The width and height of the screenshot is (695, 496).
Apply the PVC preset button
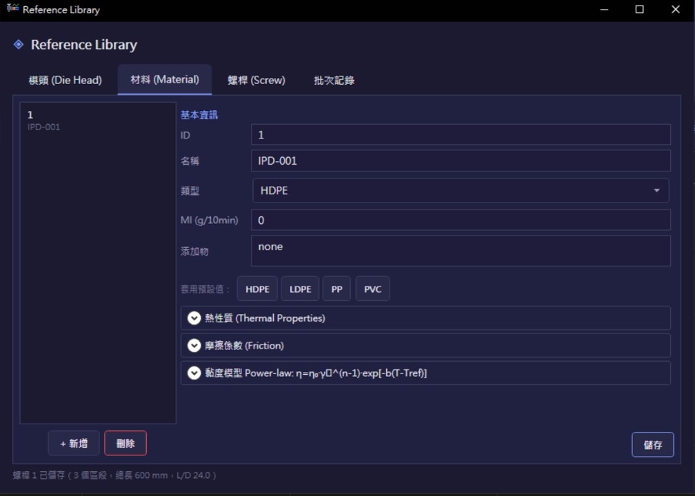[373, 289]
